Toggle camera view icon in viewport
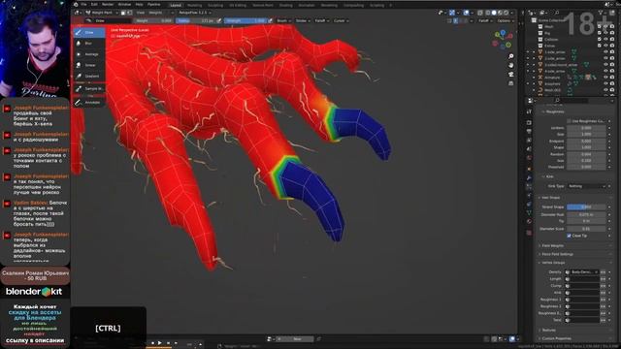The width and height of the screenshot is (621, 349). pos(511,75)
